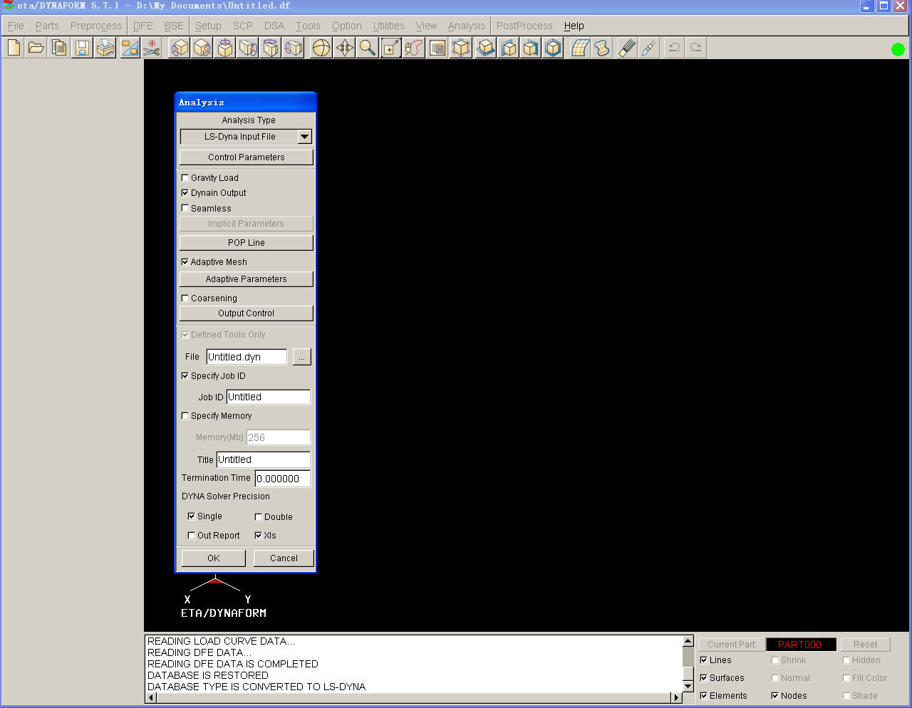Enable the Seamless checkbox
Image resolution: width=912 pixels, height=708 pixels.
coord(185,209)
